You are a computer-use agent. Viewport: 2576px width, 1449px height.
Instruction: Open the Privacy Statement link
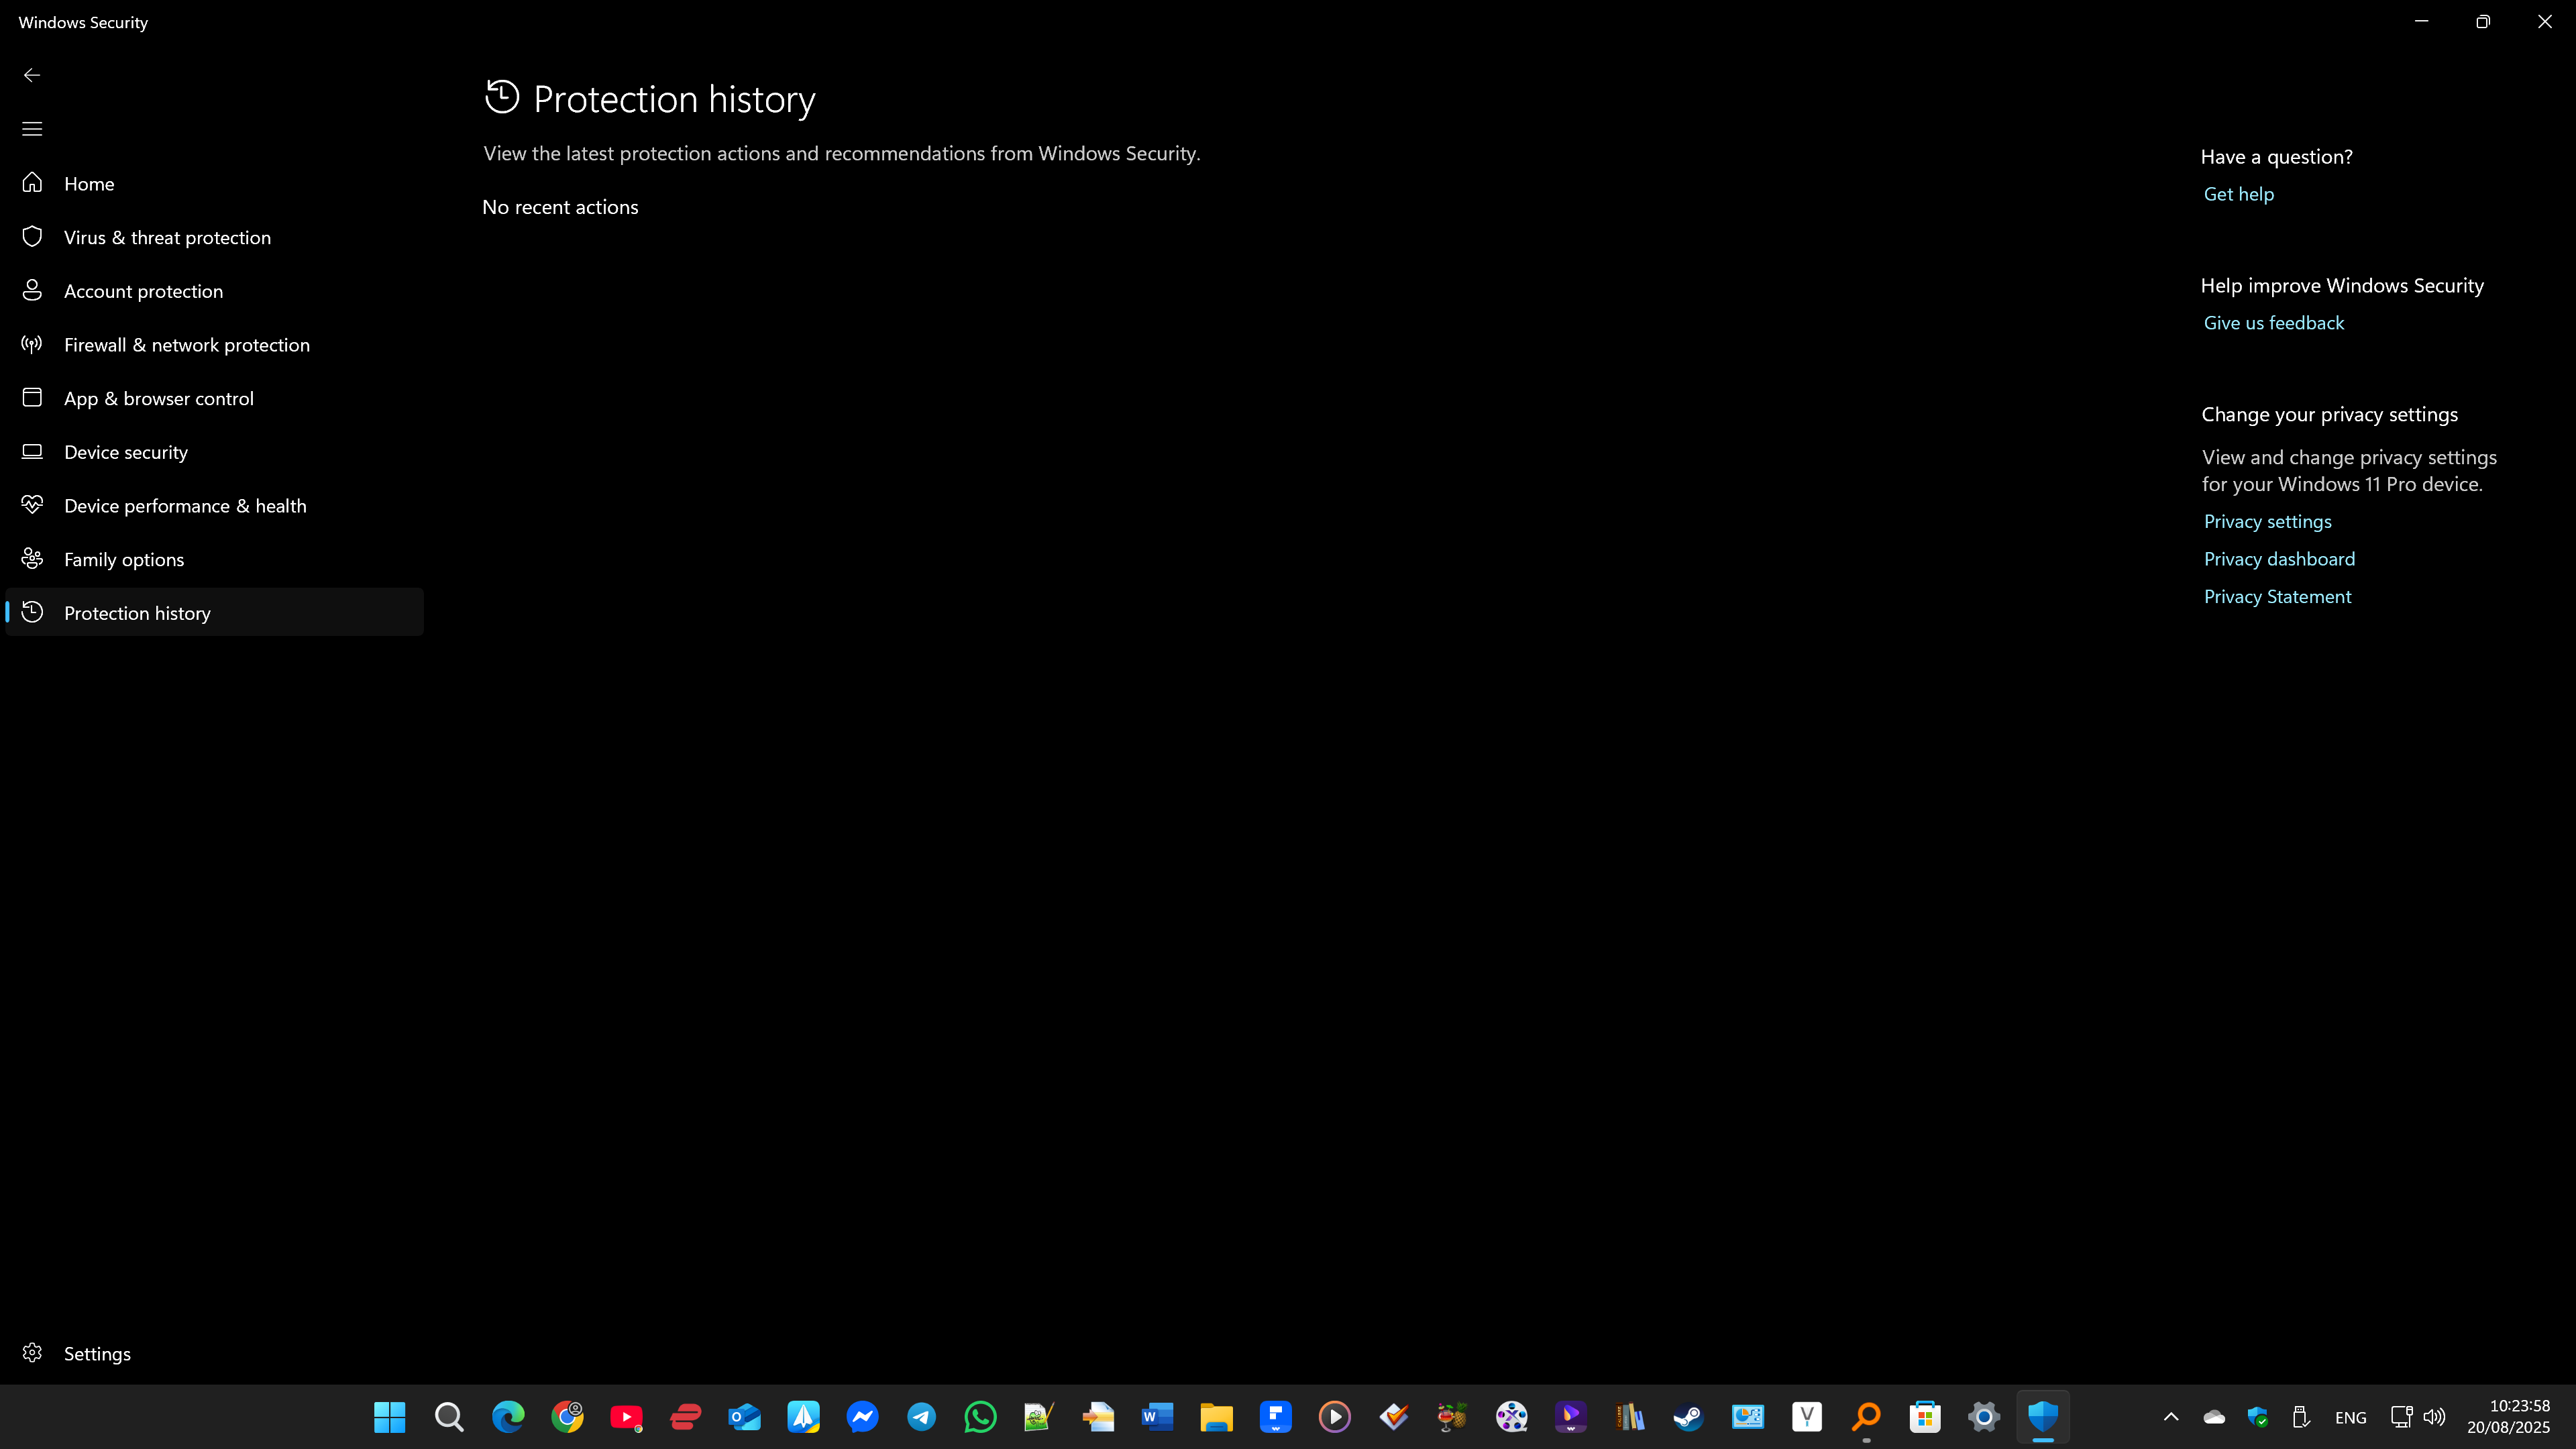[2277, 596]
